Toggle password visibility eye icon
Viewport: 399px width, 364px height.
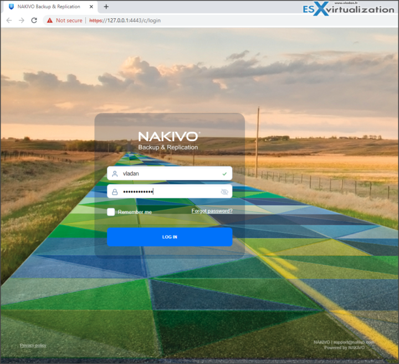pyautogui.click(x=224, y=192)
